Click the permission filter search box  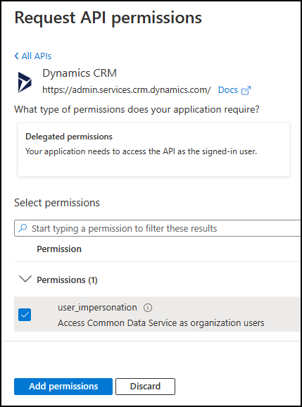tap(158, 228)
